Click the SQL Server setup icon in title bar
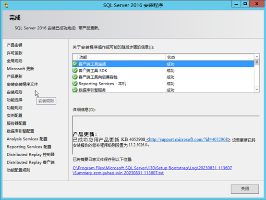Image resolution: width=266 pixels, height=200 pixels. click(x=6, y=5)
